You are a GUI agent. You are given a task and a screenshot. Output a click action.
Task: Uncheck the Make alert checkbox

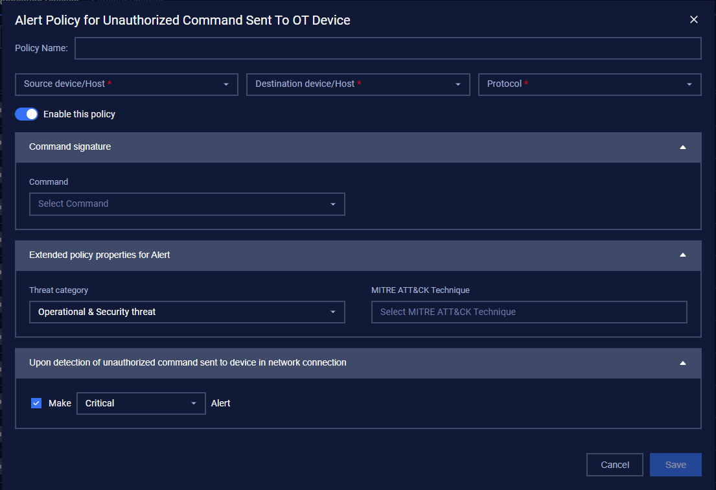click(x=36, y=403)
